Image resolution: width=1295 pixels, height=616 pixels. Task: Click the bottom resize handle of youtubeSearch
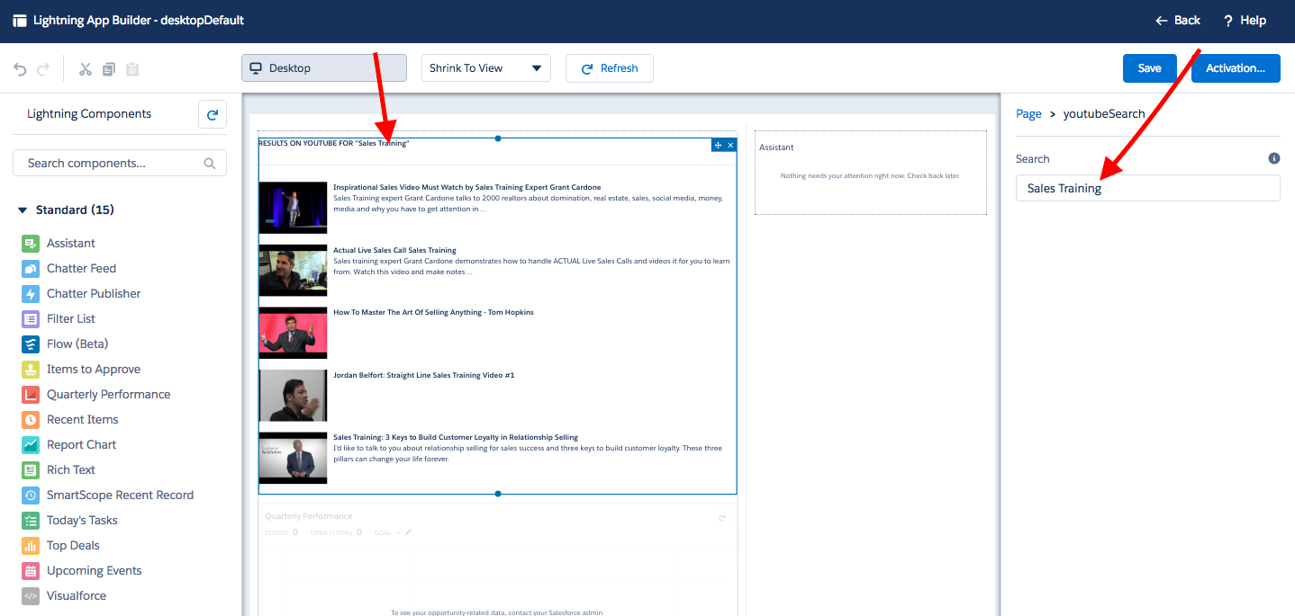tap(497, 494)
